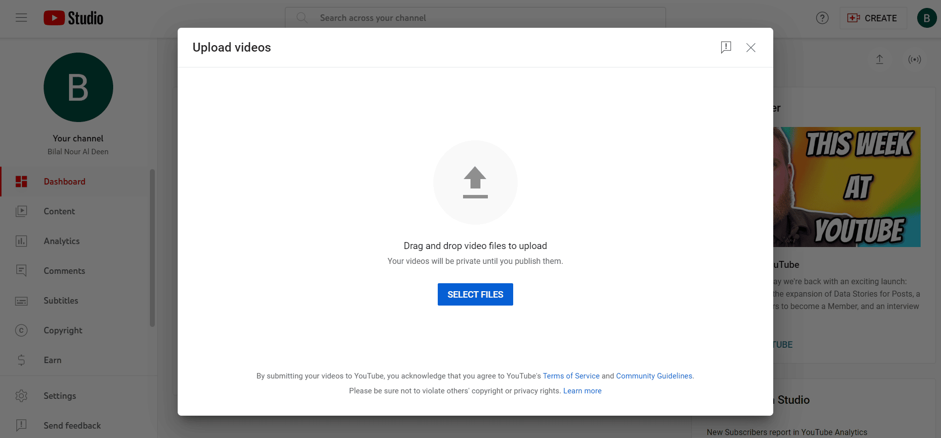Click New Subscribers report news item
Image resolution: width=941 pixels, height=438 pixels.
[787, 432]
